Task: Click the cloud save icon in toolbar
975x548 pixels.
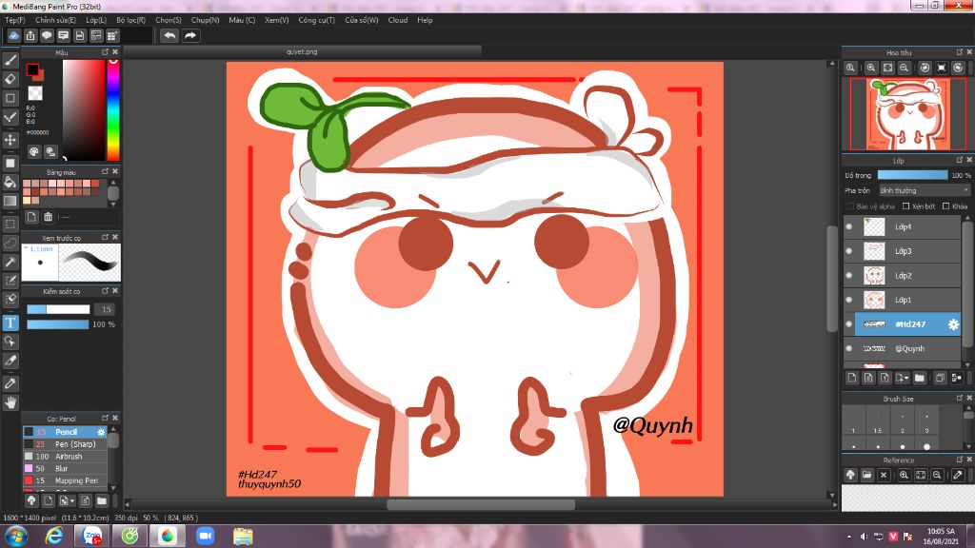Action: pyautogui.click(x=13, y=35)
